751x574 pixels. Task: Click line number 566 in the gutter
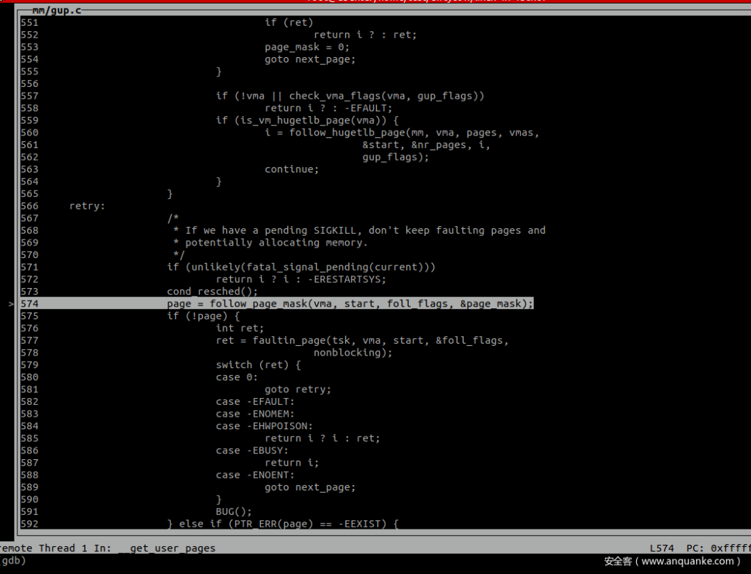[29, 206]
